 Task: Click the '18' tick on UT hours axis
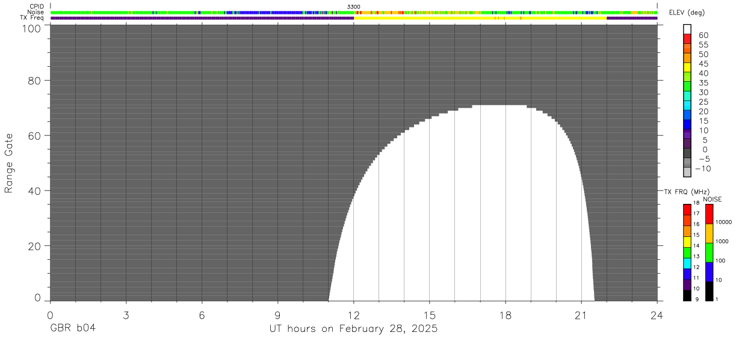[506, 315]
